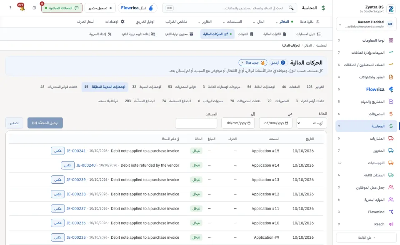Image resolution: width=400 pixels, height=245 pixels.
Task: Open جمل عمل الموظفين sidebar icon
Action: click(x=391, y=187)
